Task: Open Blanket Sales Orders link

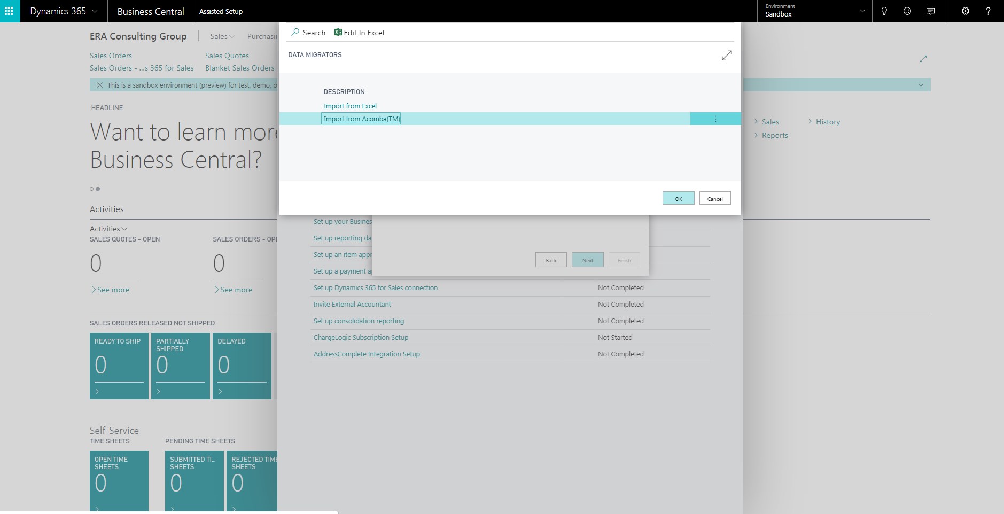Action: [240, 68]
